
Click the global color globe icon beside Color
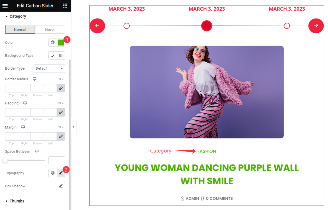53,42
